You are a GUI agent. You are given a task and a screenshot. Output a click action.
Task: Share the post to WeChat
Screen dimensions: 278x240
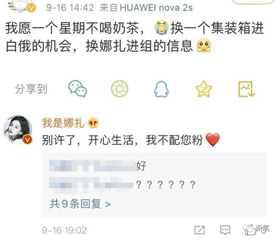pyautogui.click(x=78, y=89)
